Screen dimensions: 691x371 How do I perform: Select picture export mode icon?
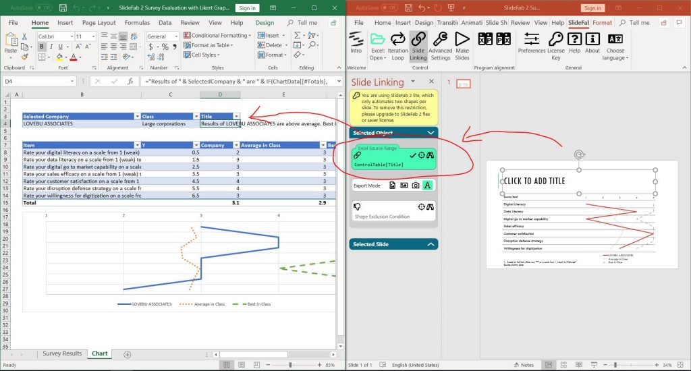tap(404, 185)
